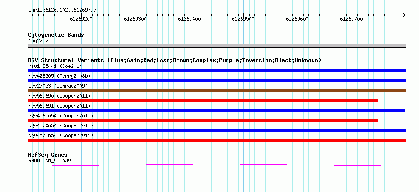Image resolution: width=419 pixels, height=192 pixels.
Task: Click the nsv428305 (Perry2008b) label
Action: coord(59,76)
